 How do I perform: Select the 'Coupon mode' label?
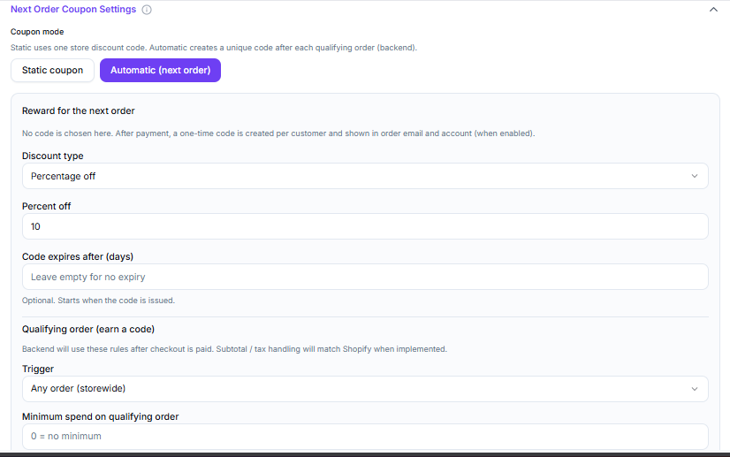(37, 32)
